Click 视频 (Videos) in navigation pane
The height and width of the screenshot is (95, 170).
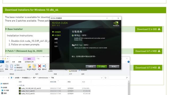pos(5,93)
